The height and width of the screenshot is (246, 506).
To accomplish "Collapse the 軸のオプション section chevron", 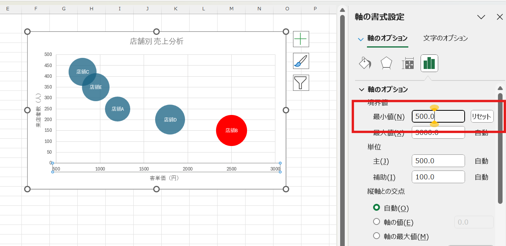I will (360, 89).
